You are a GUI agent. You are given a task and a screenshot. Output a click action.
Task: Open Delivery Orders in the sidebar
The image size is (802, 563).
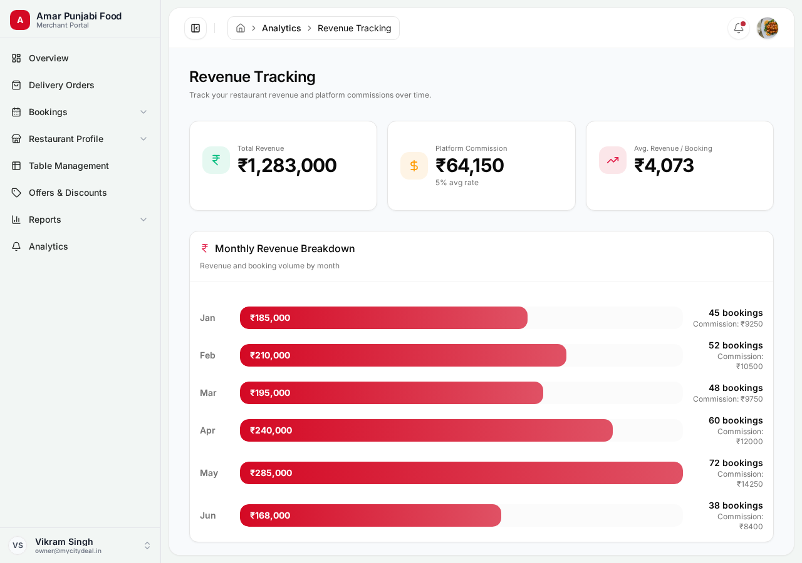click(x=80, y=85)
